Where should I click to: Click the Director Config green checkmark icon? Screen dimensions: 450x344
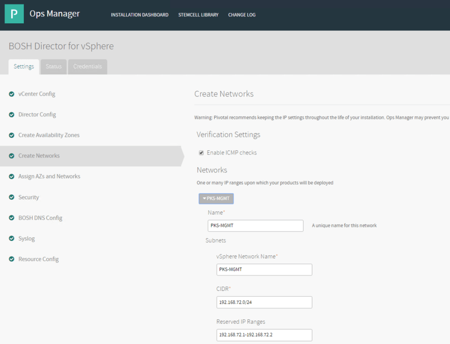pyautogui.click(x=11, y=115)
